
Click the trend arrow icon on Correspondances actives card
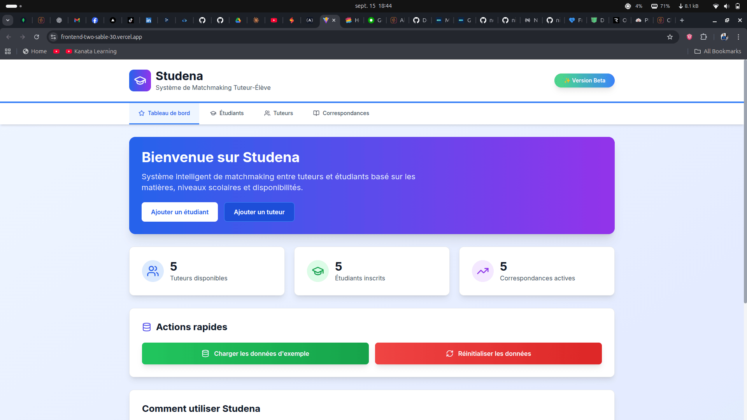482,271
